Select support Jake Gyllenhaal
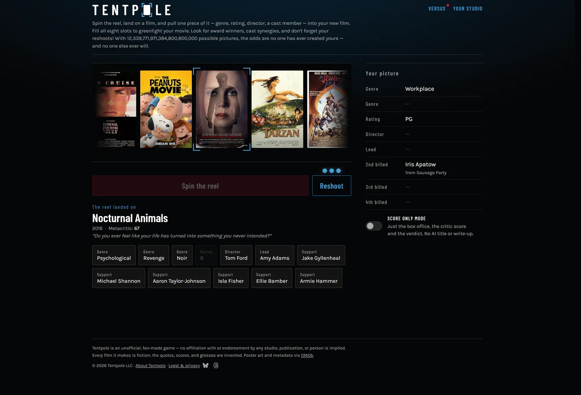This screenshot has width=581, height=395. click(x=321, y=255)
